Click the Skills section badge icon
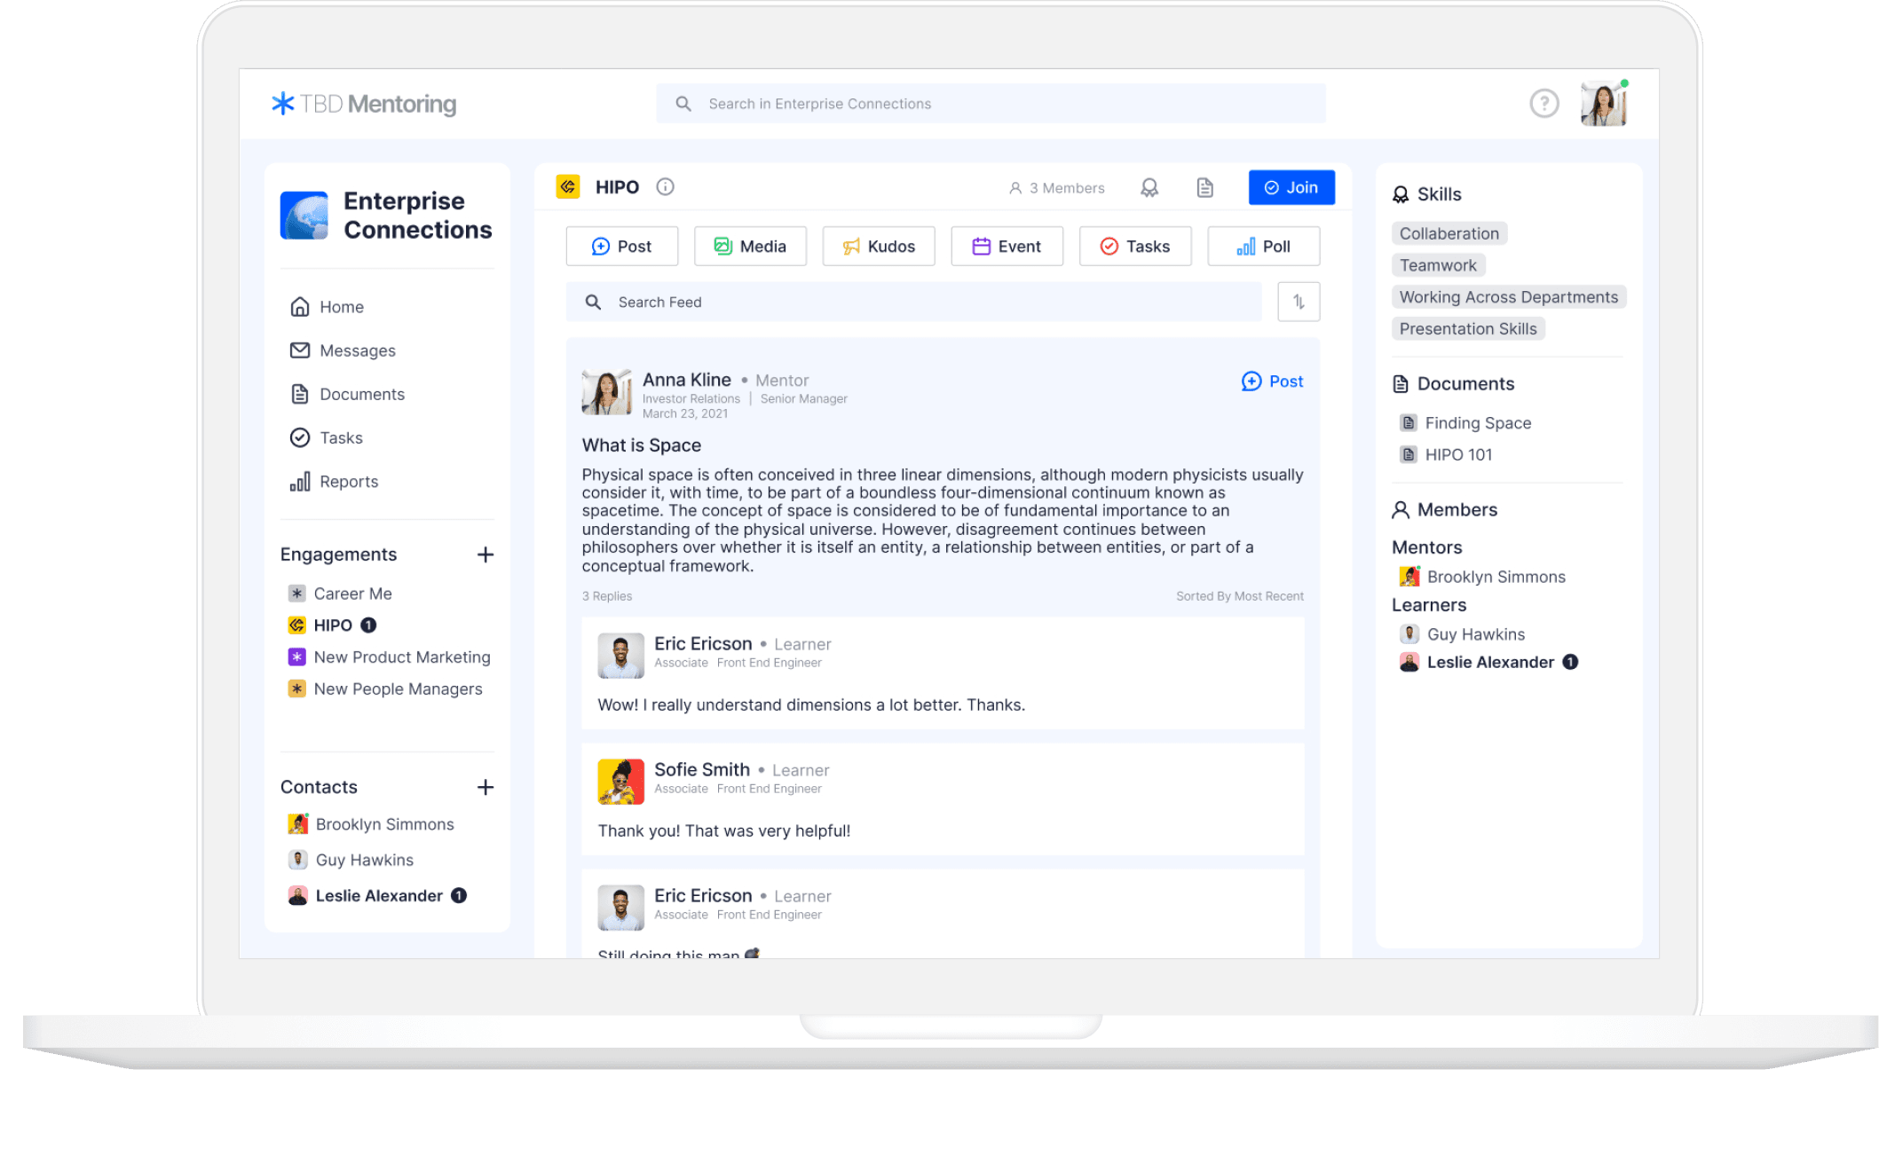 [1401, 194]
